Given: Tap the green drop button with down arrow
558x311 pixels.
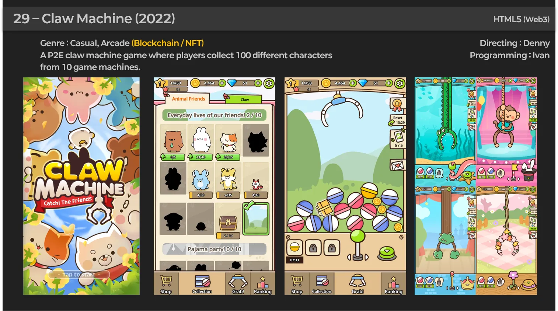Looking at the screenshot, I should pyautogui.click(x=387, y=253).
